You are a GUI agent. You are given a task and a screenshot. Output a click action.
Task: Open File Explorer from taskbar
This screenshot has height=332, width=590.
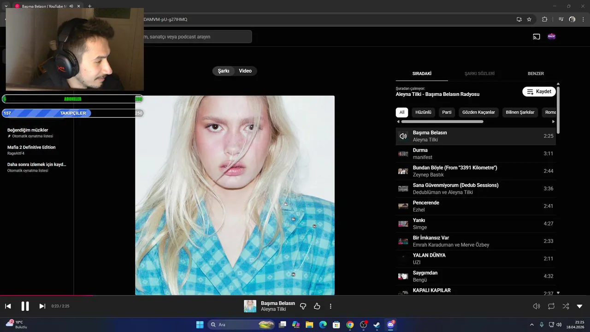tap(309, 325)
